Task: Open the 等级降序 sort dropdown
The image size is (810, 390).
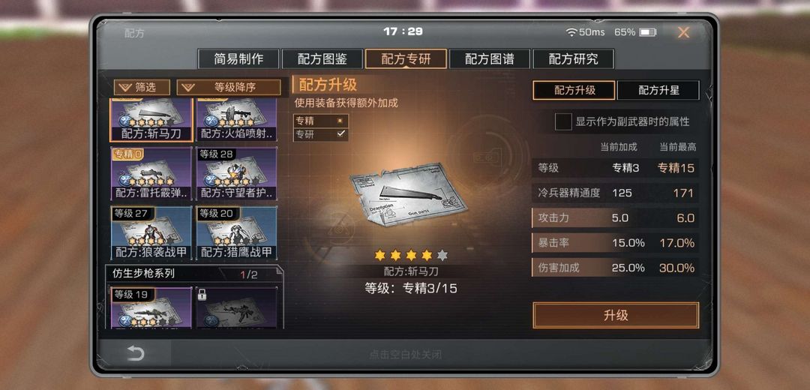Action: pos(229,87)
